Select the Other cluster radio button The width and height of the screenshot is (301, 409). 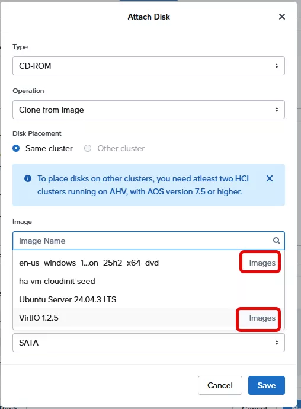click(x=88, y=148)
